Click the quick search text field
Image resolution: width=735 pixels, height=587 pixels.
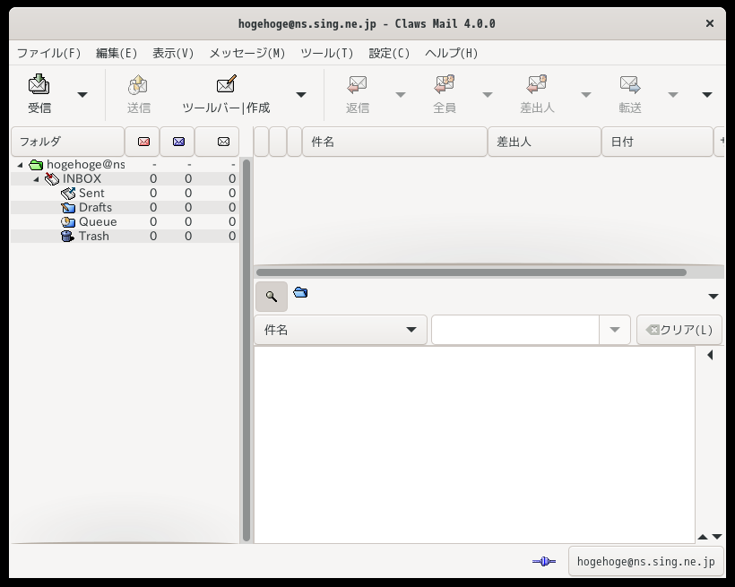tap(515, 330)
